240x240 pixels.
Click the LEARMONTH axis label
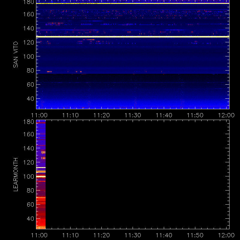click(x=16, y=174)
